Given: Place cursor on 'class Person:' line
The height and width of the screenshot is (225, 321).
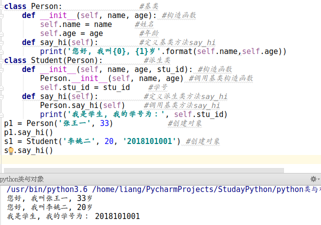Looking at the screenshot, I should pyautogui.click(x=33, y=6).
